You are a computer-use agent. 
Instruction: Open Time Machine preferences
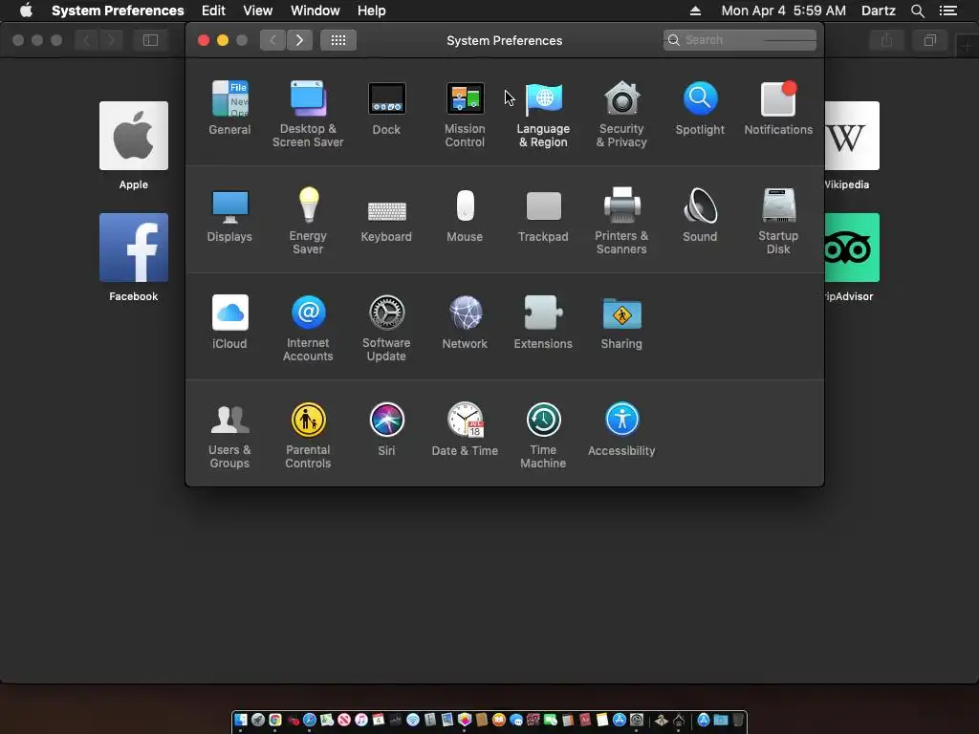[x=543, y=436]
